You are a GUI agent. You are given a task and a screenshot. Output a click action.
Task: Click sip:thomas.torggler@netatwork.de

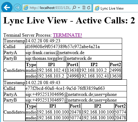(x=59, y=58)
